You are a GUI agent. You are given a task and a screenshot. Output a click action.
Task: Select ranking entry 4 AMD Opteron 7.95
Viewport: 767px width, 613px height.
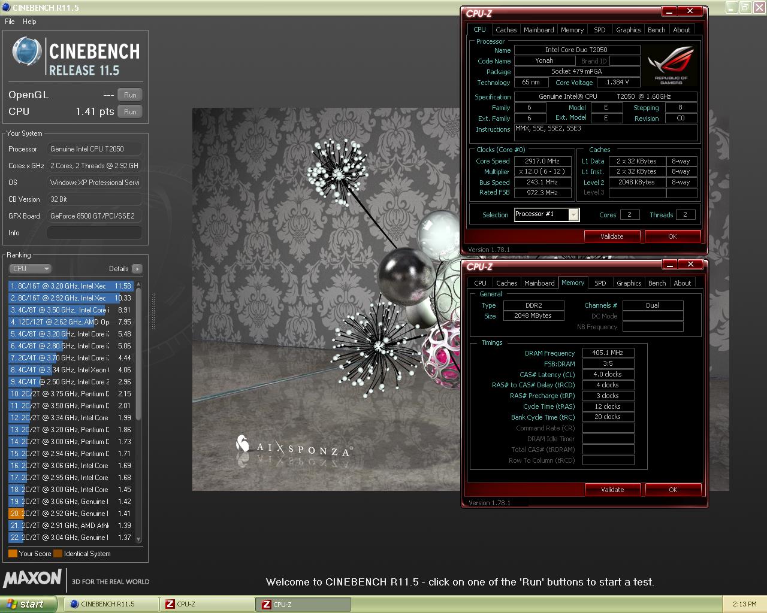click(71, 322)
